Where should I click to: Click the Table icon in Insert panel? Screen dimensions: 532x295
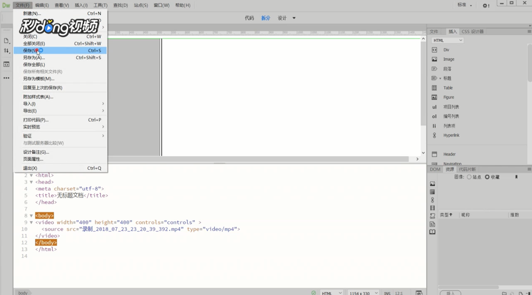coord(434,88)
